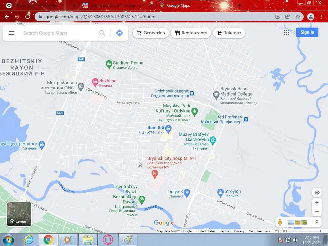Click the Chrome taskbar icon

click(48, 240)
